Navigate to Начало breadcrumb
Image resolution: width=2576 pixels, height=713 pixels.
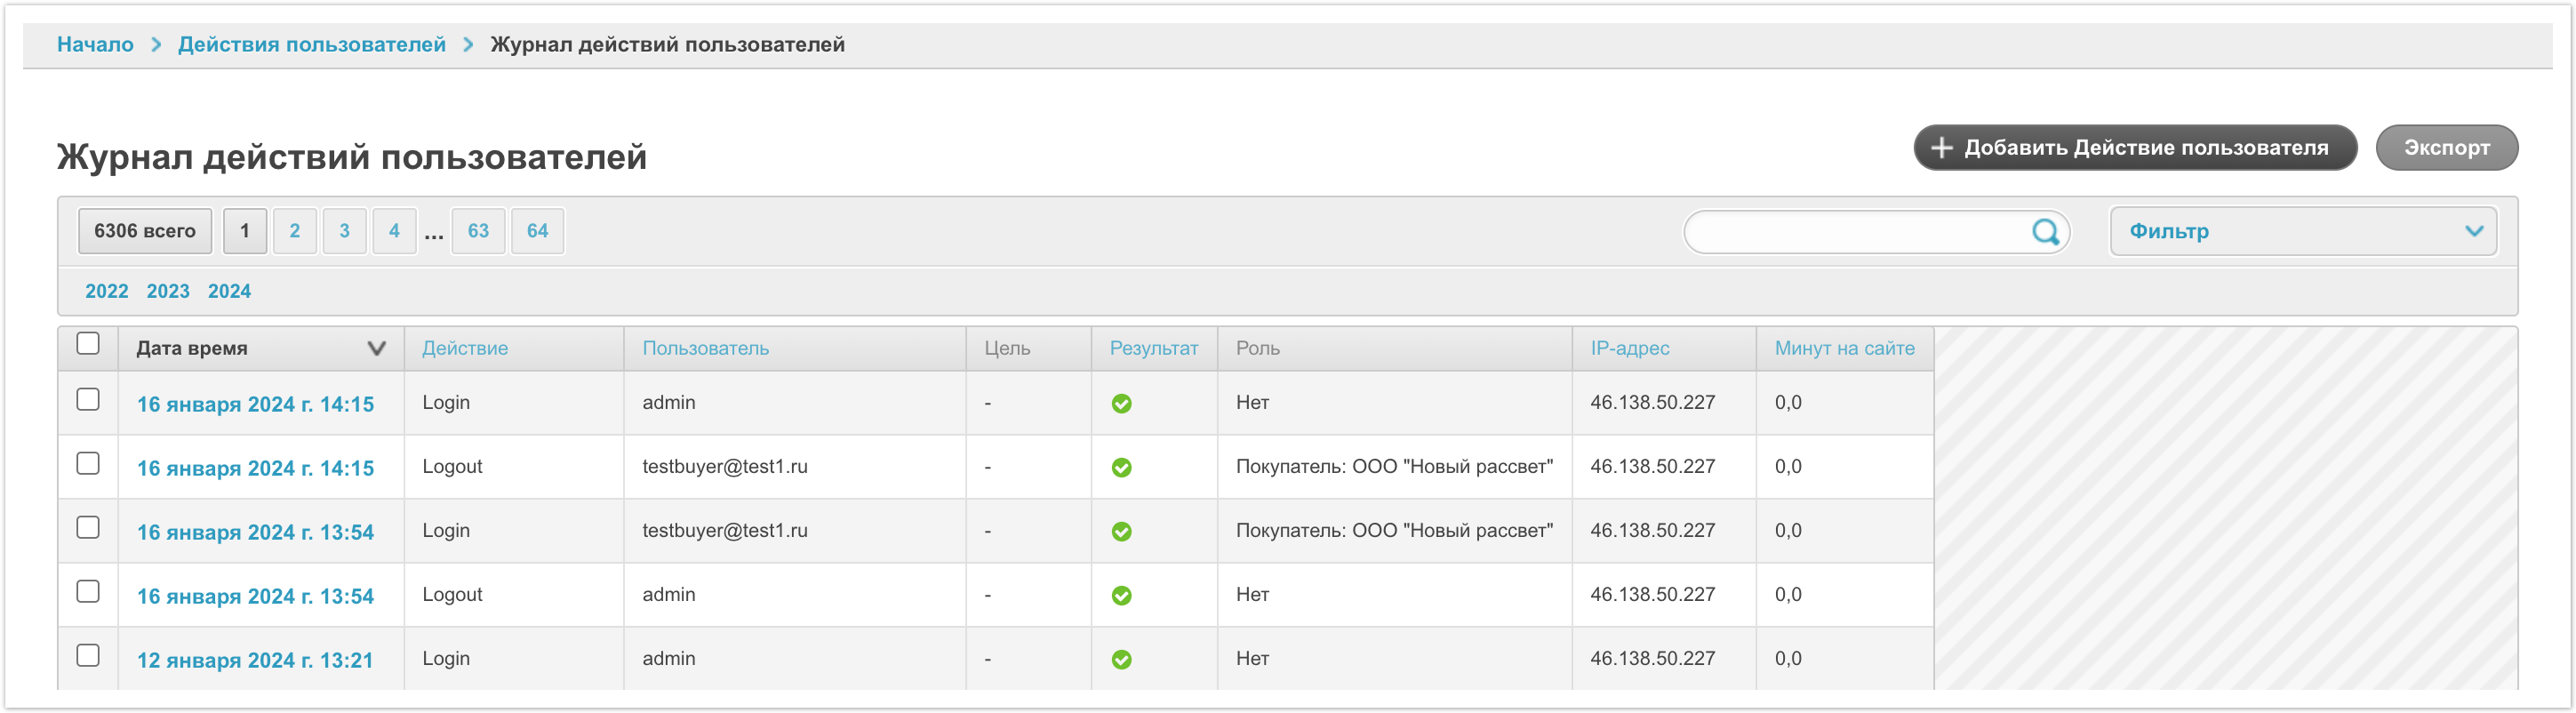95,45
